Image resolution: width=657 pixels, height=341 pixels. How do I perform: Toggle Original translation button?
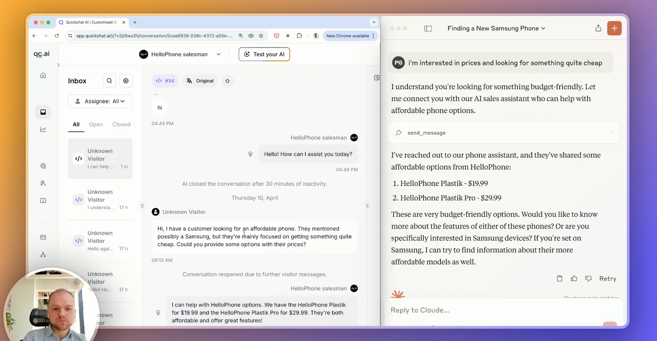[200, 81]
